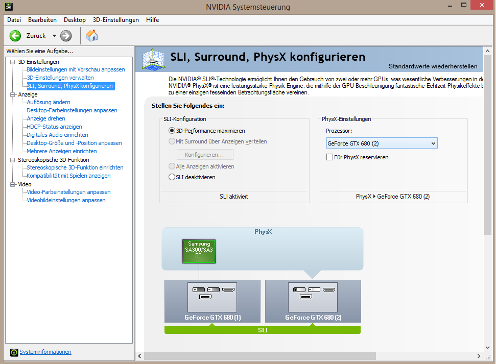Open the home page icon in toolbar

(92, 36)
